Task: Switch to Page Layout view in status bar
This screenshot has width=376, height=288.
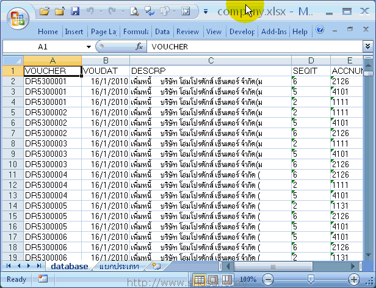Action: [x=212, y=279]
